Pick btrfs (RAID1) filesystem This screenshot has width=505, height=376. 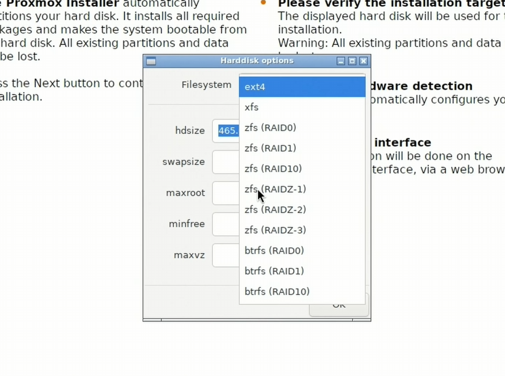302,271
